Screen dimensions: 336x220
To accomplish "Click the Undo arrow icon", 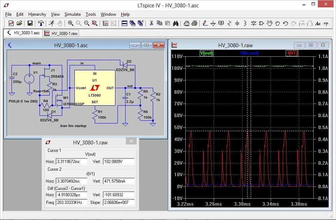I will point(285,23).
